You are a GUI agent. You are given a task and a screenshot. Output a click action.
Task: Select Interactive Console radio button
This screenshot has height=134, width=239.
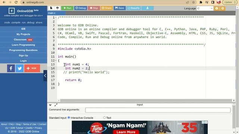pos(69,118)
